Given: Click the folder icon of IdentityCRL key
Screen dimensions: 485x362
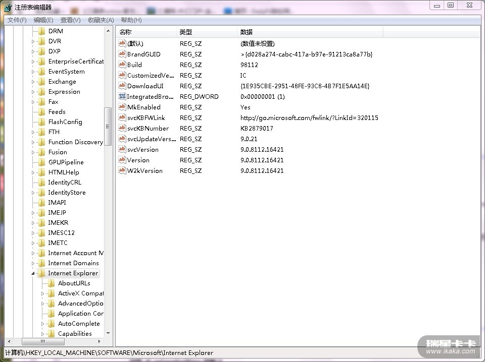Looking at the screenshot, I should 41,182.
